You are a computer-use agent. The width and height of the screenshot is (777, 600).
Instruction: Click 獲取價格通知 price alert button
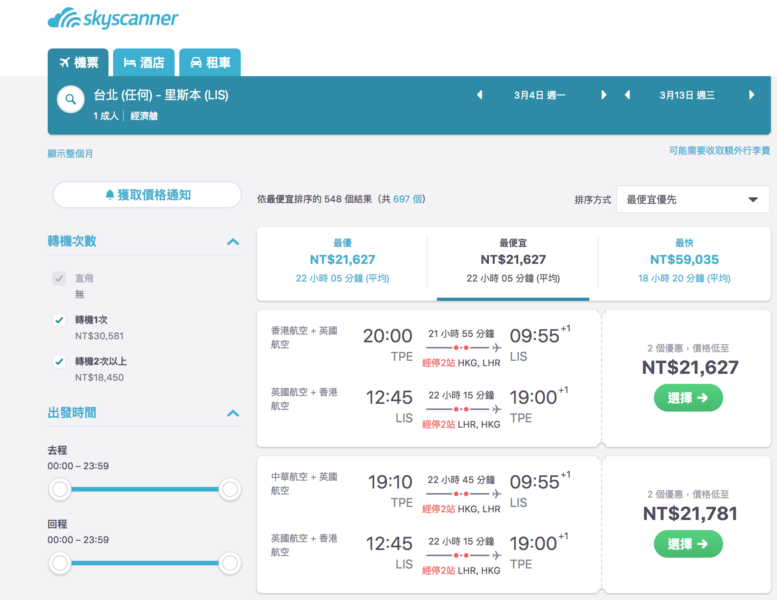pos(147,195)
